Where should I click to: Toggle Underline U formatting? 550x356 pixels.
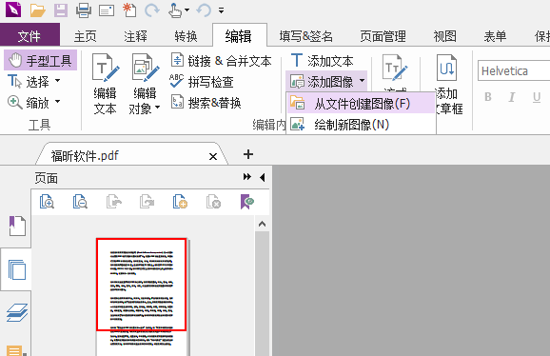pos(537,97)
